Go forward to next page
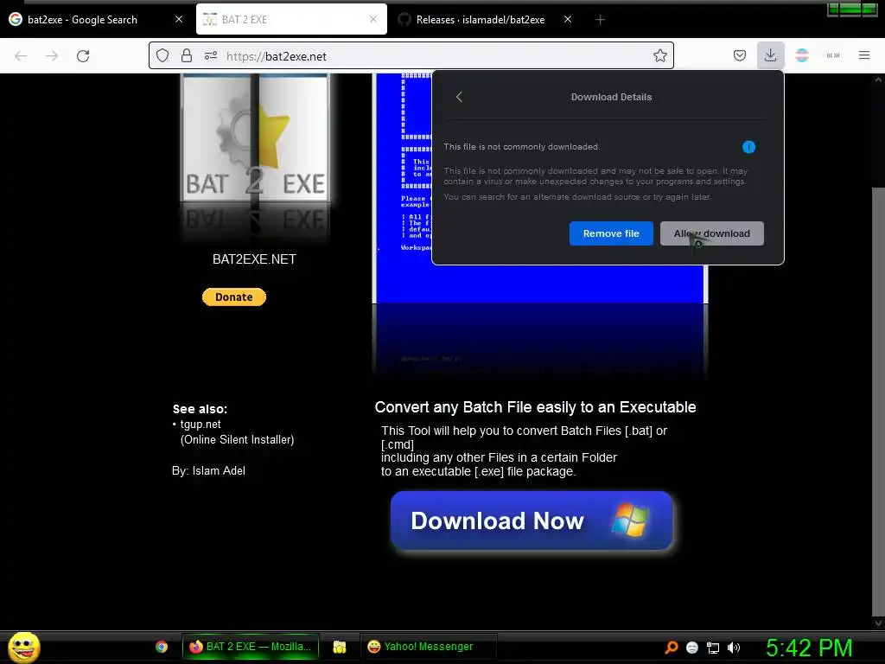 52,56
